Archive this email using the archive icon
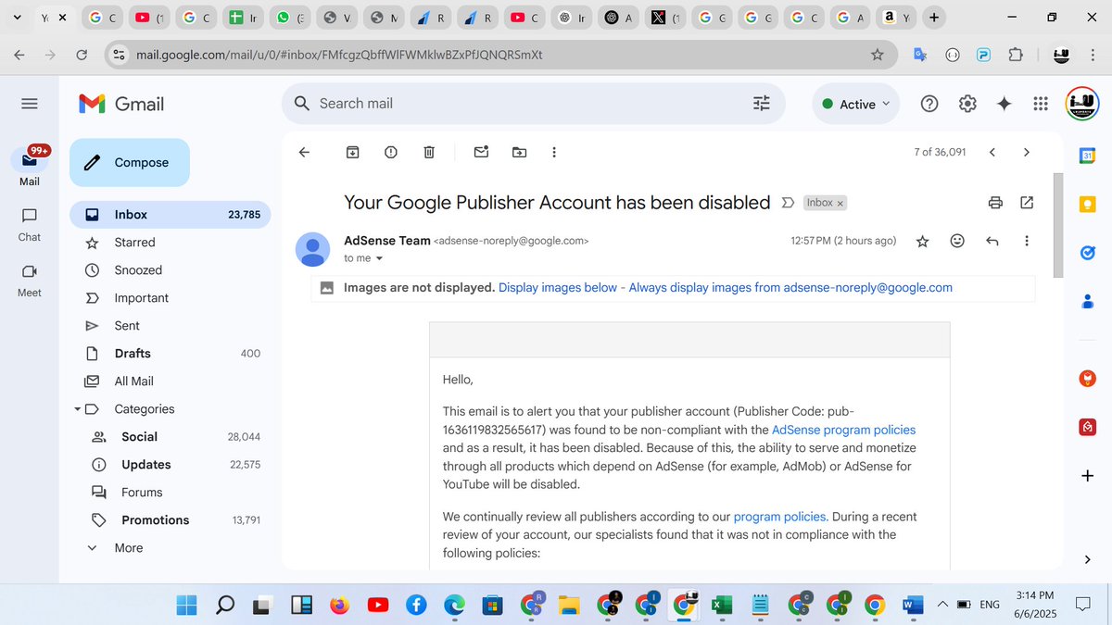 353,152
